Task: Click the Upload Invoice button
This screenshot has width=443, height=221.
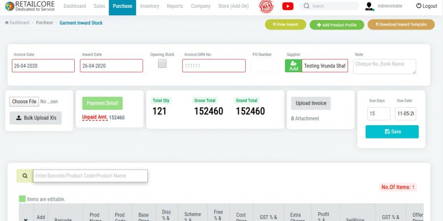Action: 311,103
